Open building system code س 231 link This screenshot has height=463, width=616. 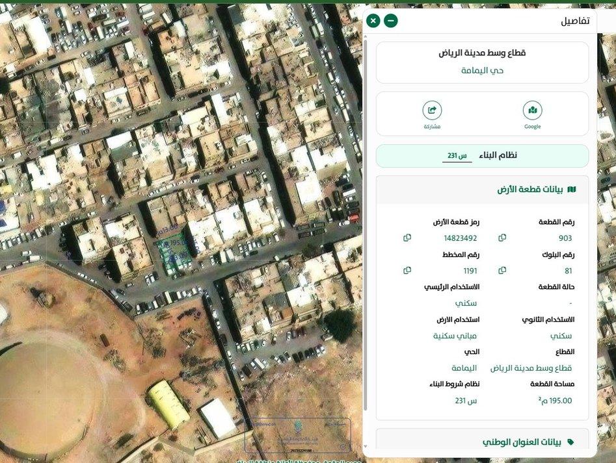[x=457, y=156]
